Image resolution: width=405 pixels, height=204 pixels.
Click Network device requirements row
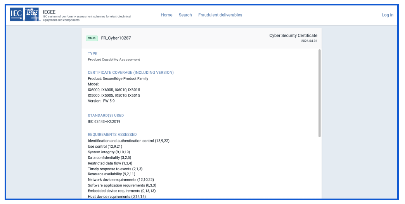121,180
